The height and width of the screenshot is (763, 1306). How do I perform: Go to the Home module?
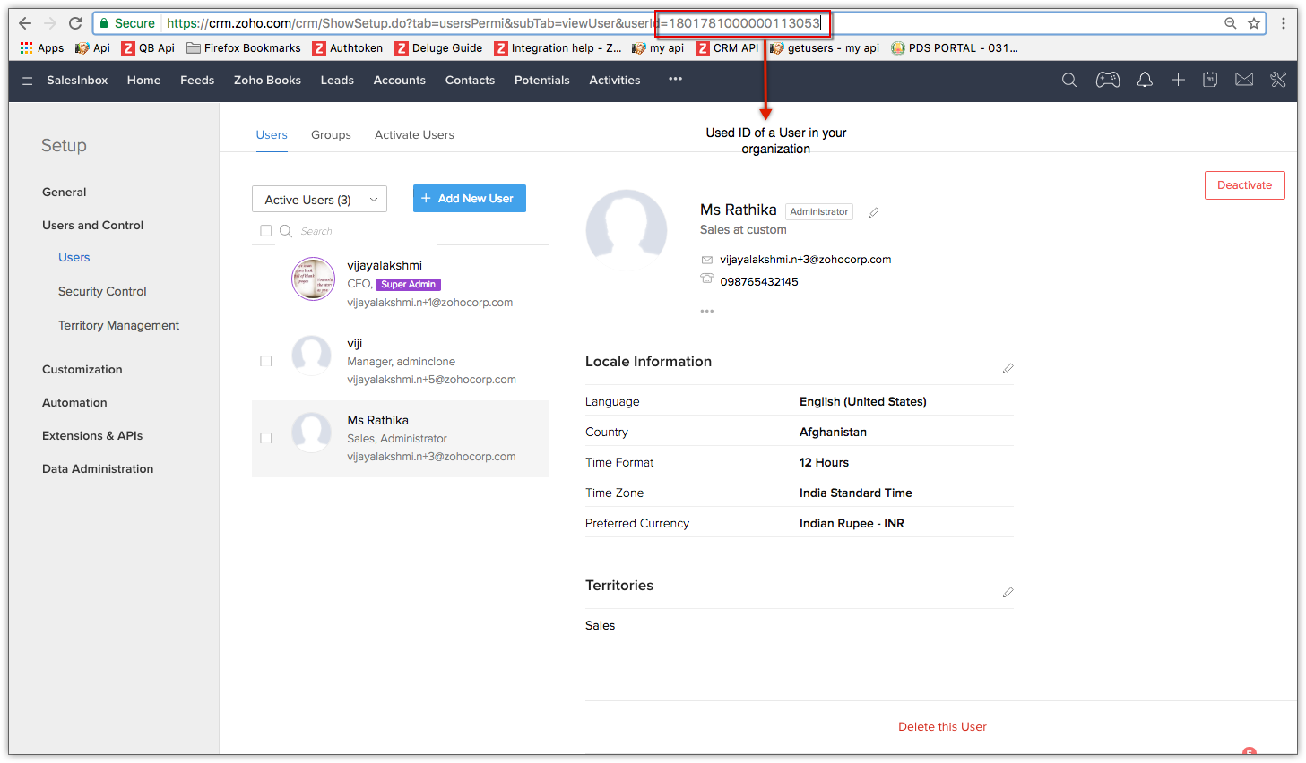coord(143,80)
